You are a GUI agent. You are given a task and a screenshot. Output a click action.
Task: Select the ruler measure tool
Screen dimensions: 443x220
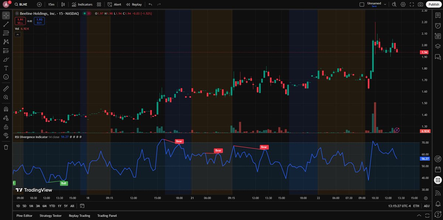click(6, 89)
